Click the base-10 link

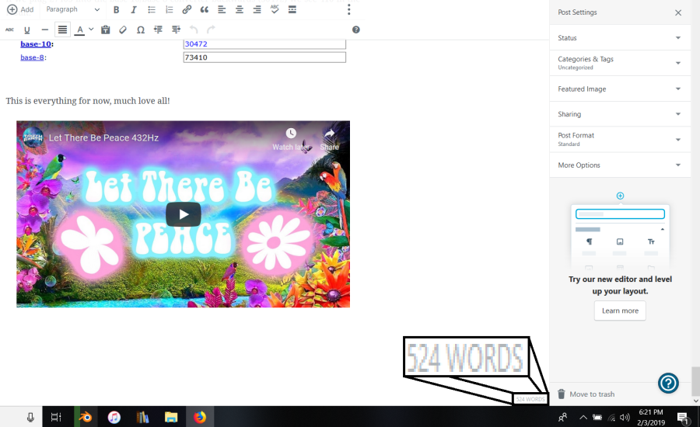click(x=35, y=44)
